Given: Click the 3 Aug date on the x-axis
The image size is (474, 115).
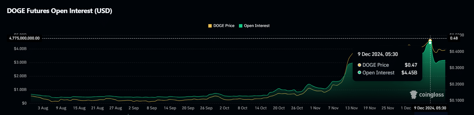Looking at the screenshot, I should click(43, 108).
